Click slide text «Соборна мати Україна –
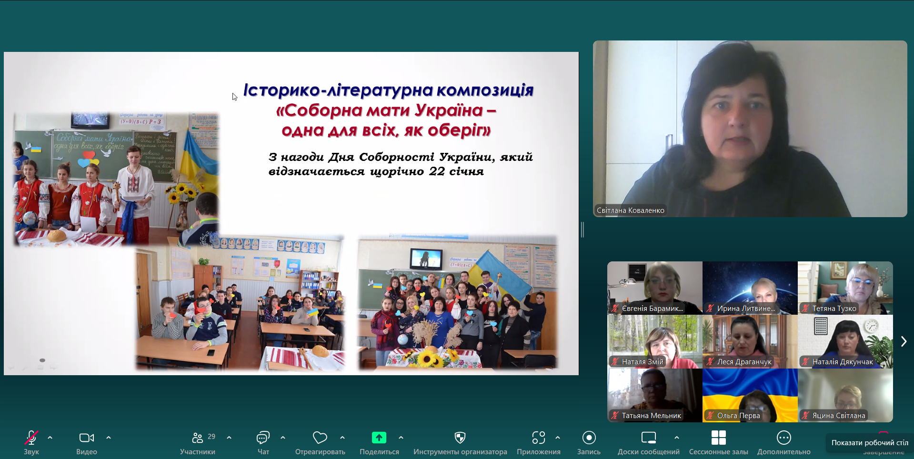 click(x=386, y=110)
